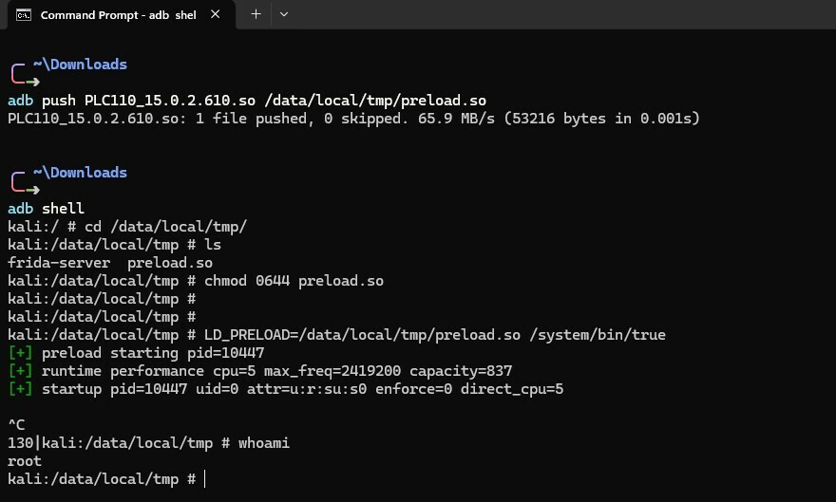
Task: Open a new terminal tab
Action: (256, 14)
